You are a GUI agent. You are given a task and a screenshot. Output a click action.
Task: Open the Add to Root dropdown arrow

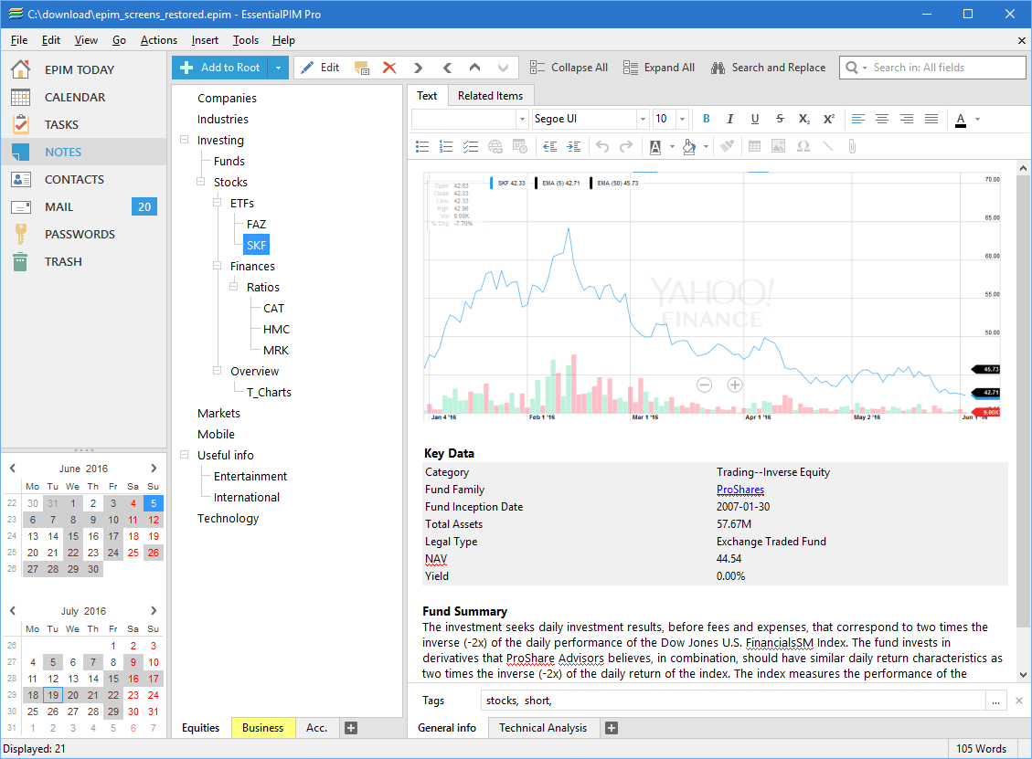pyautogui.click(x=279, y=68)
